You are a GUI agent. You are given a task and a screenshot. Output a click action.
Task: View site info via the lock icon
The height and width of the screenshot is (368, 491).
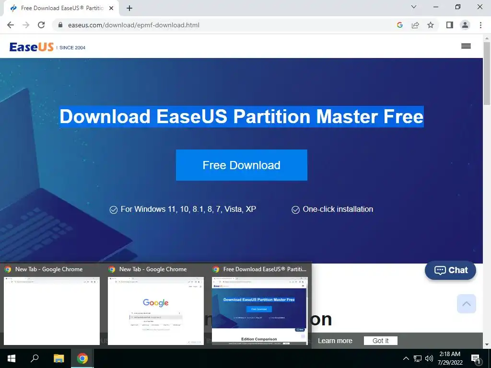[60, 25]
